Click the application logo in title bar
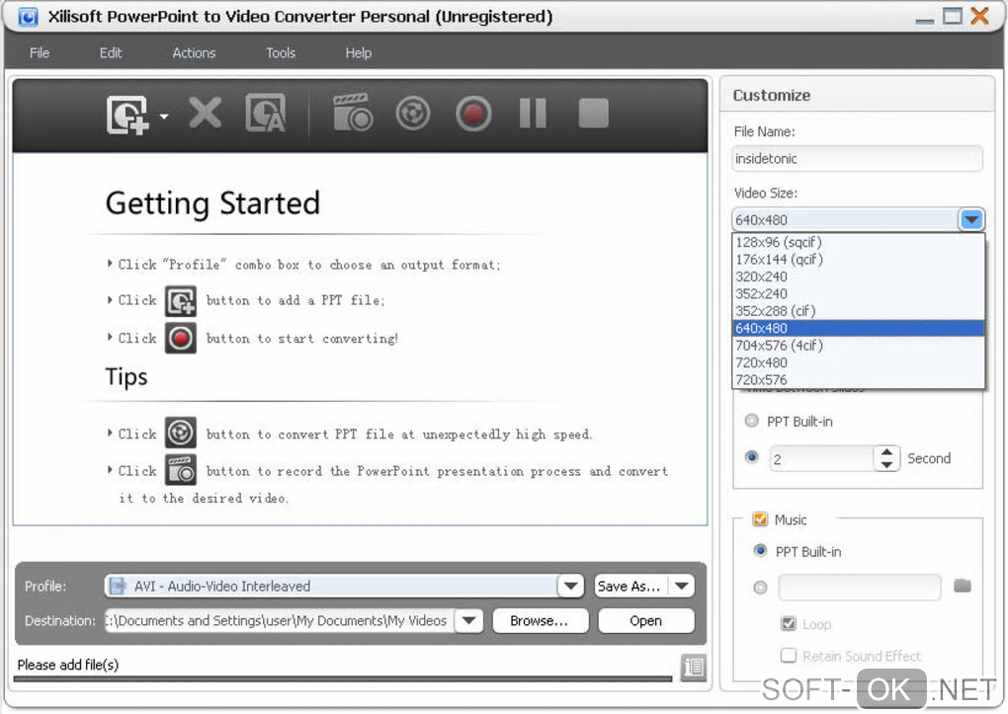Viewport: 1008px width, 714px height. tap(28, 17)
